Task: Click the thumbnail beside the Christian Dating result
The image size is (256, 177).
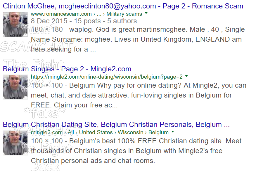Action: pos(15,143)
